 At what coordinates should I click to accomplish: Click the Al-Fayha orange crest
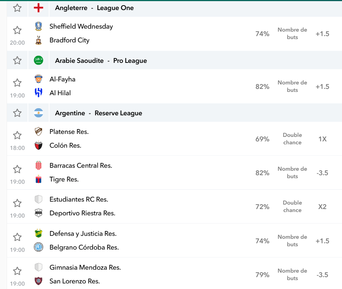coord(38,79)
